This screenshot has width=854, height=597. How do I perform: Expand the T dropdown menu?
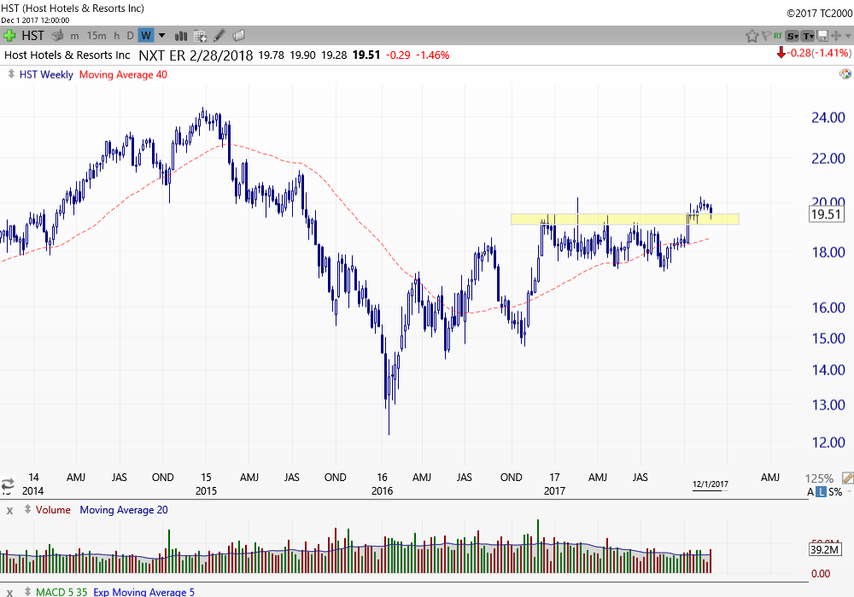[x=808, y=35]
